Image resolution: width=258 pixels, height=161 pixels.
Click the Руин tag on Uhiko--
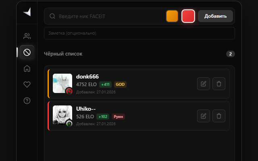click(118, 117)
